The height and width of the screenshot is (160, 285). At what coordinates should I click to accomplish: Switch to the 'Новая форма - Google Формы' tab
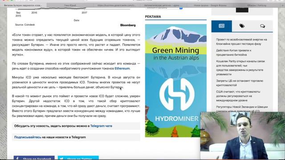(210, 5)
